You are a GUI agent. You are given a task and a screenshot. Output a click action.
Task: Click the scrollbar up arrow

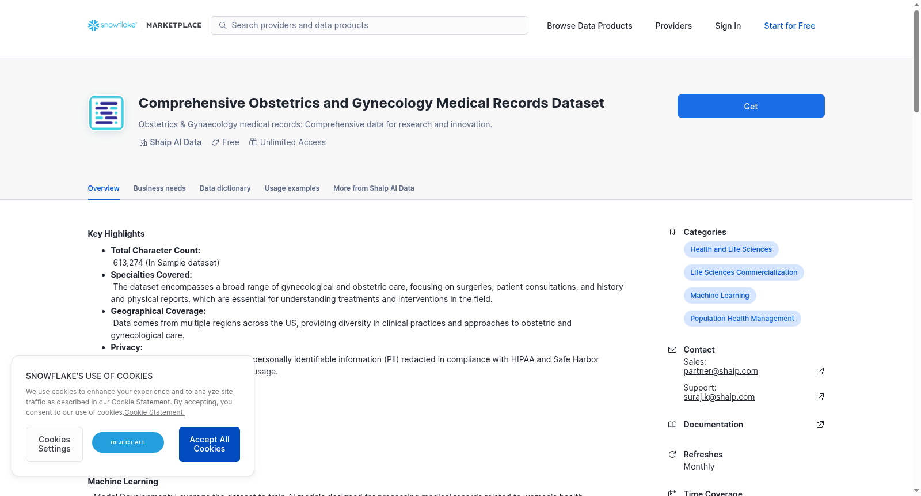pyautogui.click(x=916, y=5)
